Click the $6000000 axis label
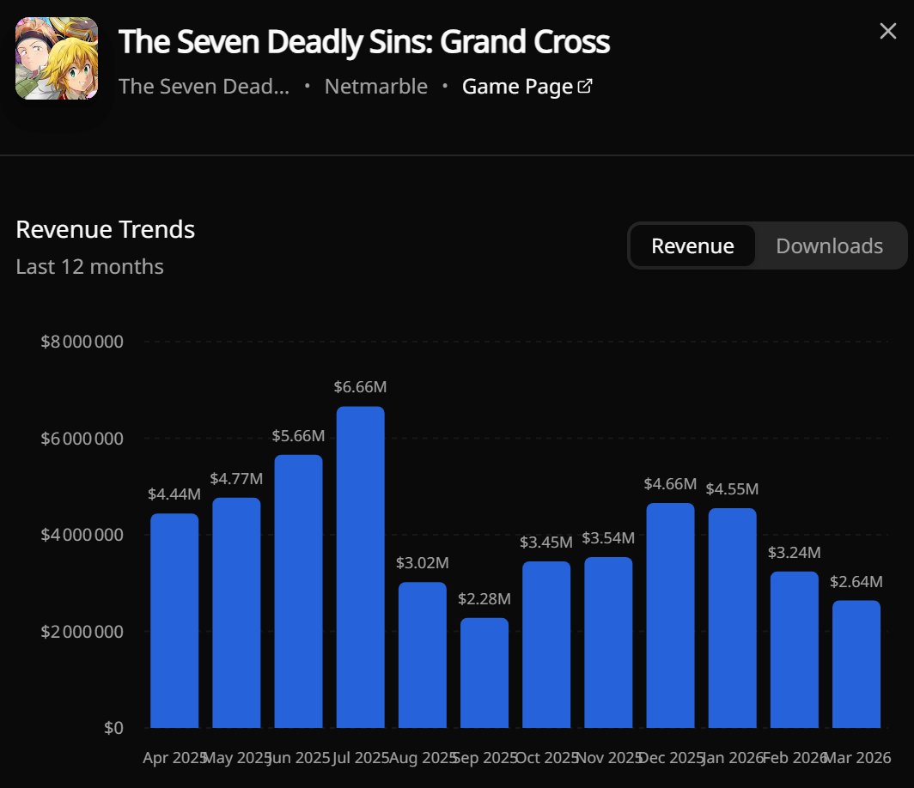Image resolution: width=914 pixels, height=788 pixels. point(82,438)
